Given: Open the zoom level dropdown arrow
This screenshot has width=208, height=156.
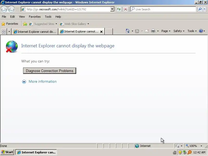Looking at the screenshot, I should click(201, 146).
